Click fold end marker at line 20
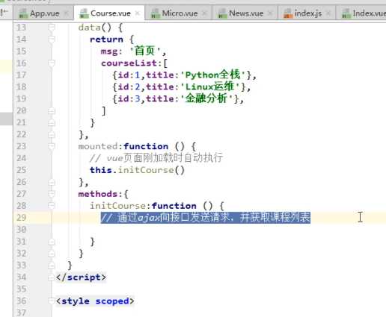The image size is (386, 317). point(52,110)
